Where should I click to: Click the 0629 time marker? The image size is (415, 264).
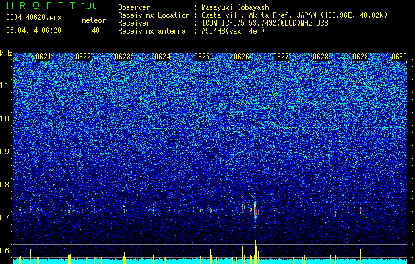pos(360,57)
